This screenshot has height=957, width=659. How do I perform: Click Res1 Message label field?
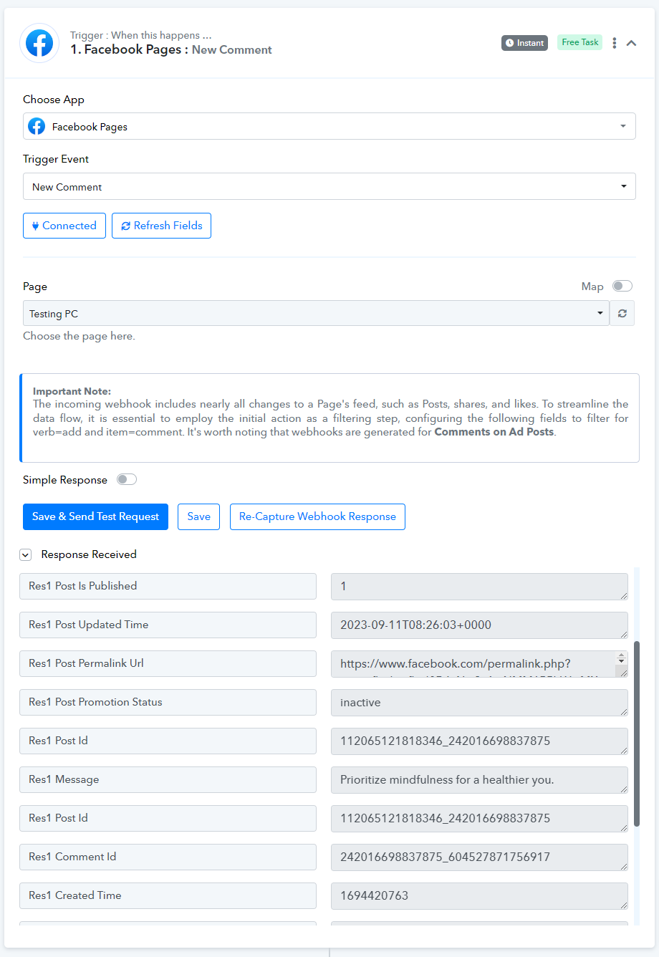tap(168, 779)
